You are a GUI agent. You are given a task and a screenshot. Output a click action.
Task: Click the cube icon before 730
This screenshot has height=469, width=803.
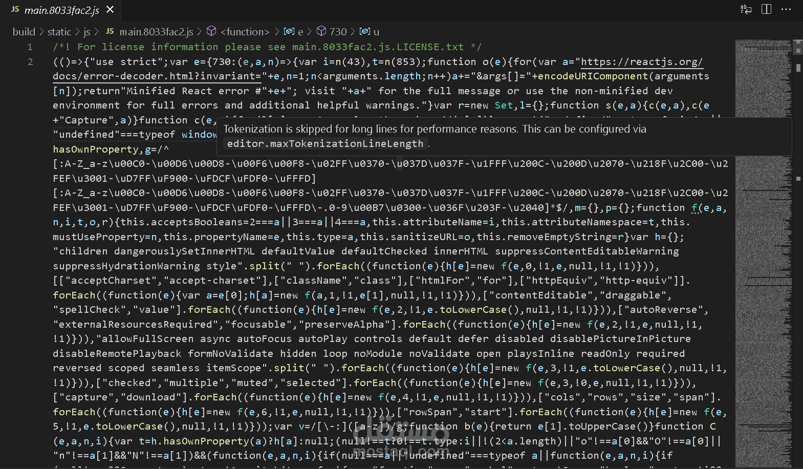321,31
